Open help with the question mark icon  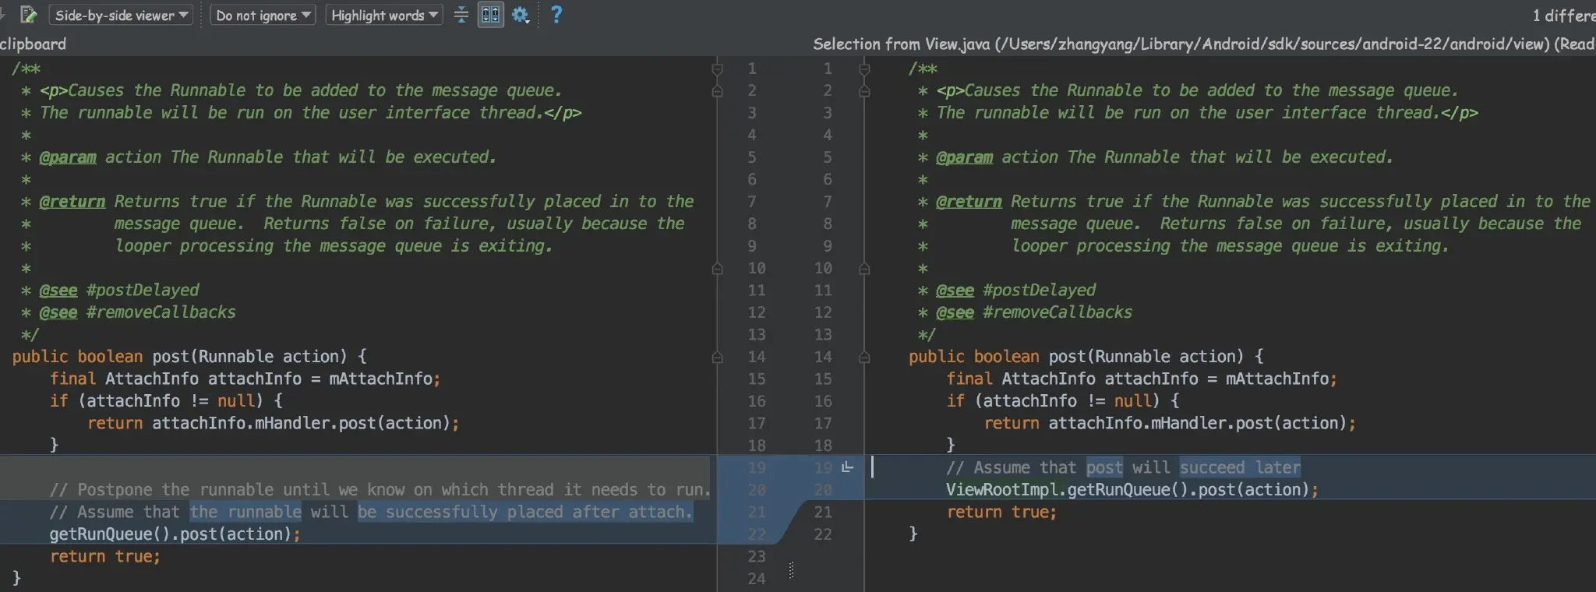(556, 14)
